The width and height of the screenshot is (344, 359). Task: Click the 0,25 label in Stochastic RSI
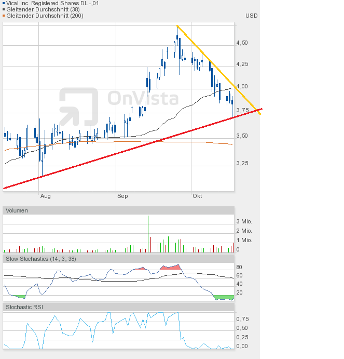point(242,337)
